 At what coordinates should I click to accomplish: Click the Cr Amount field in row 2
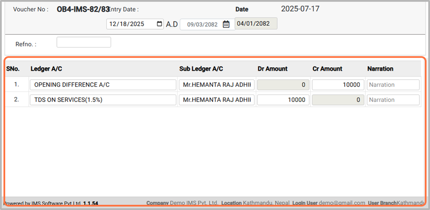tap(338, 100)
